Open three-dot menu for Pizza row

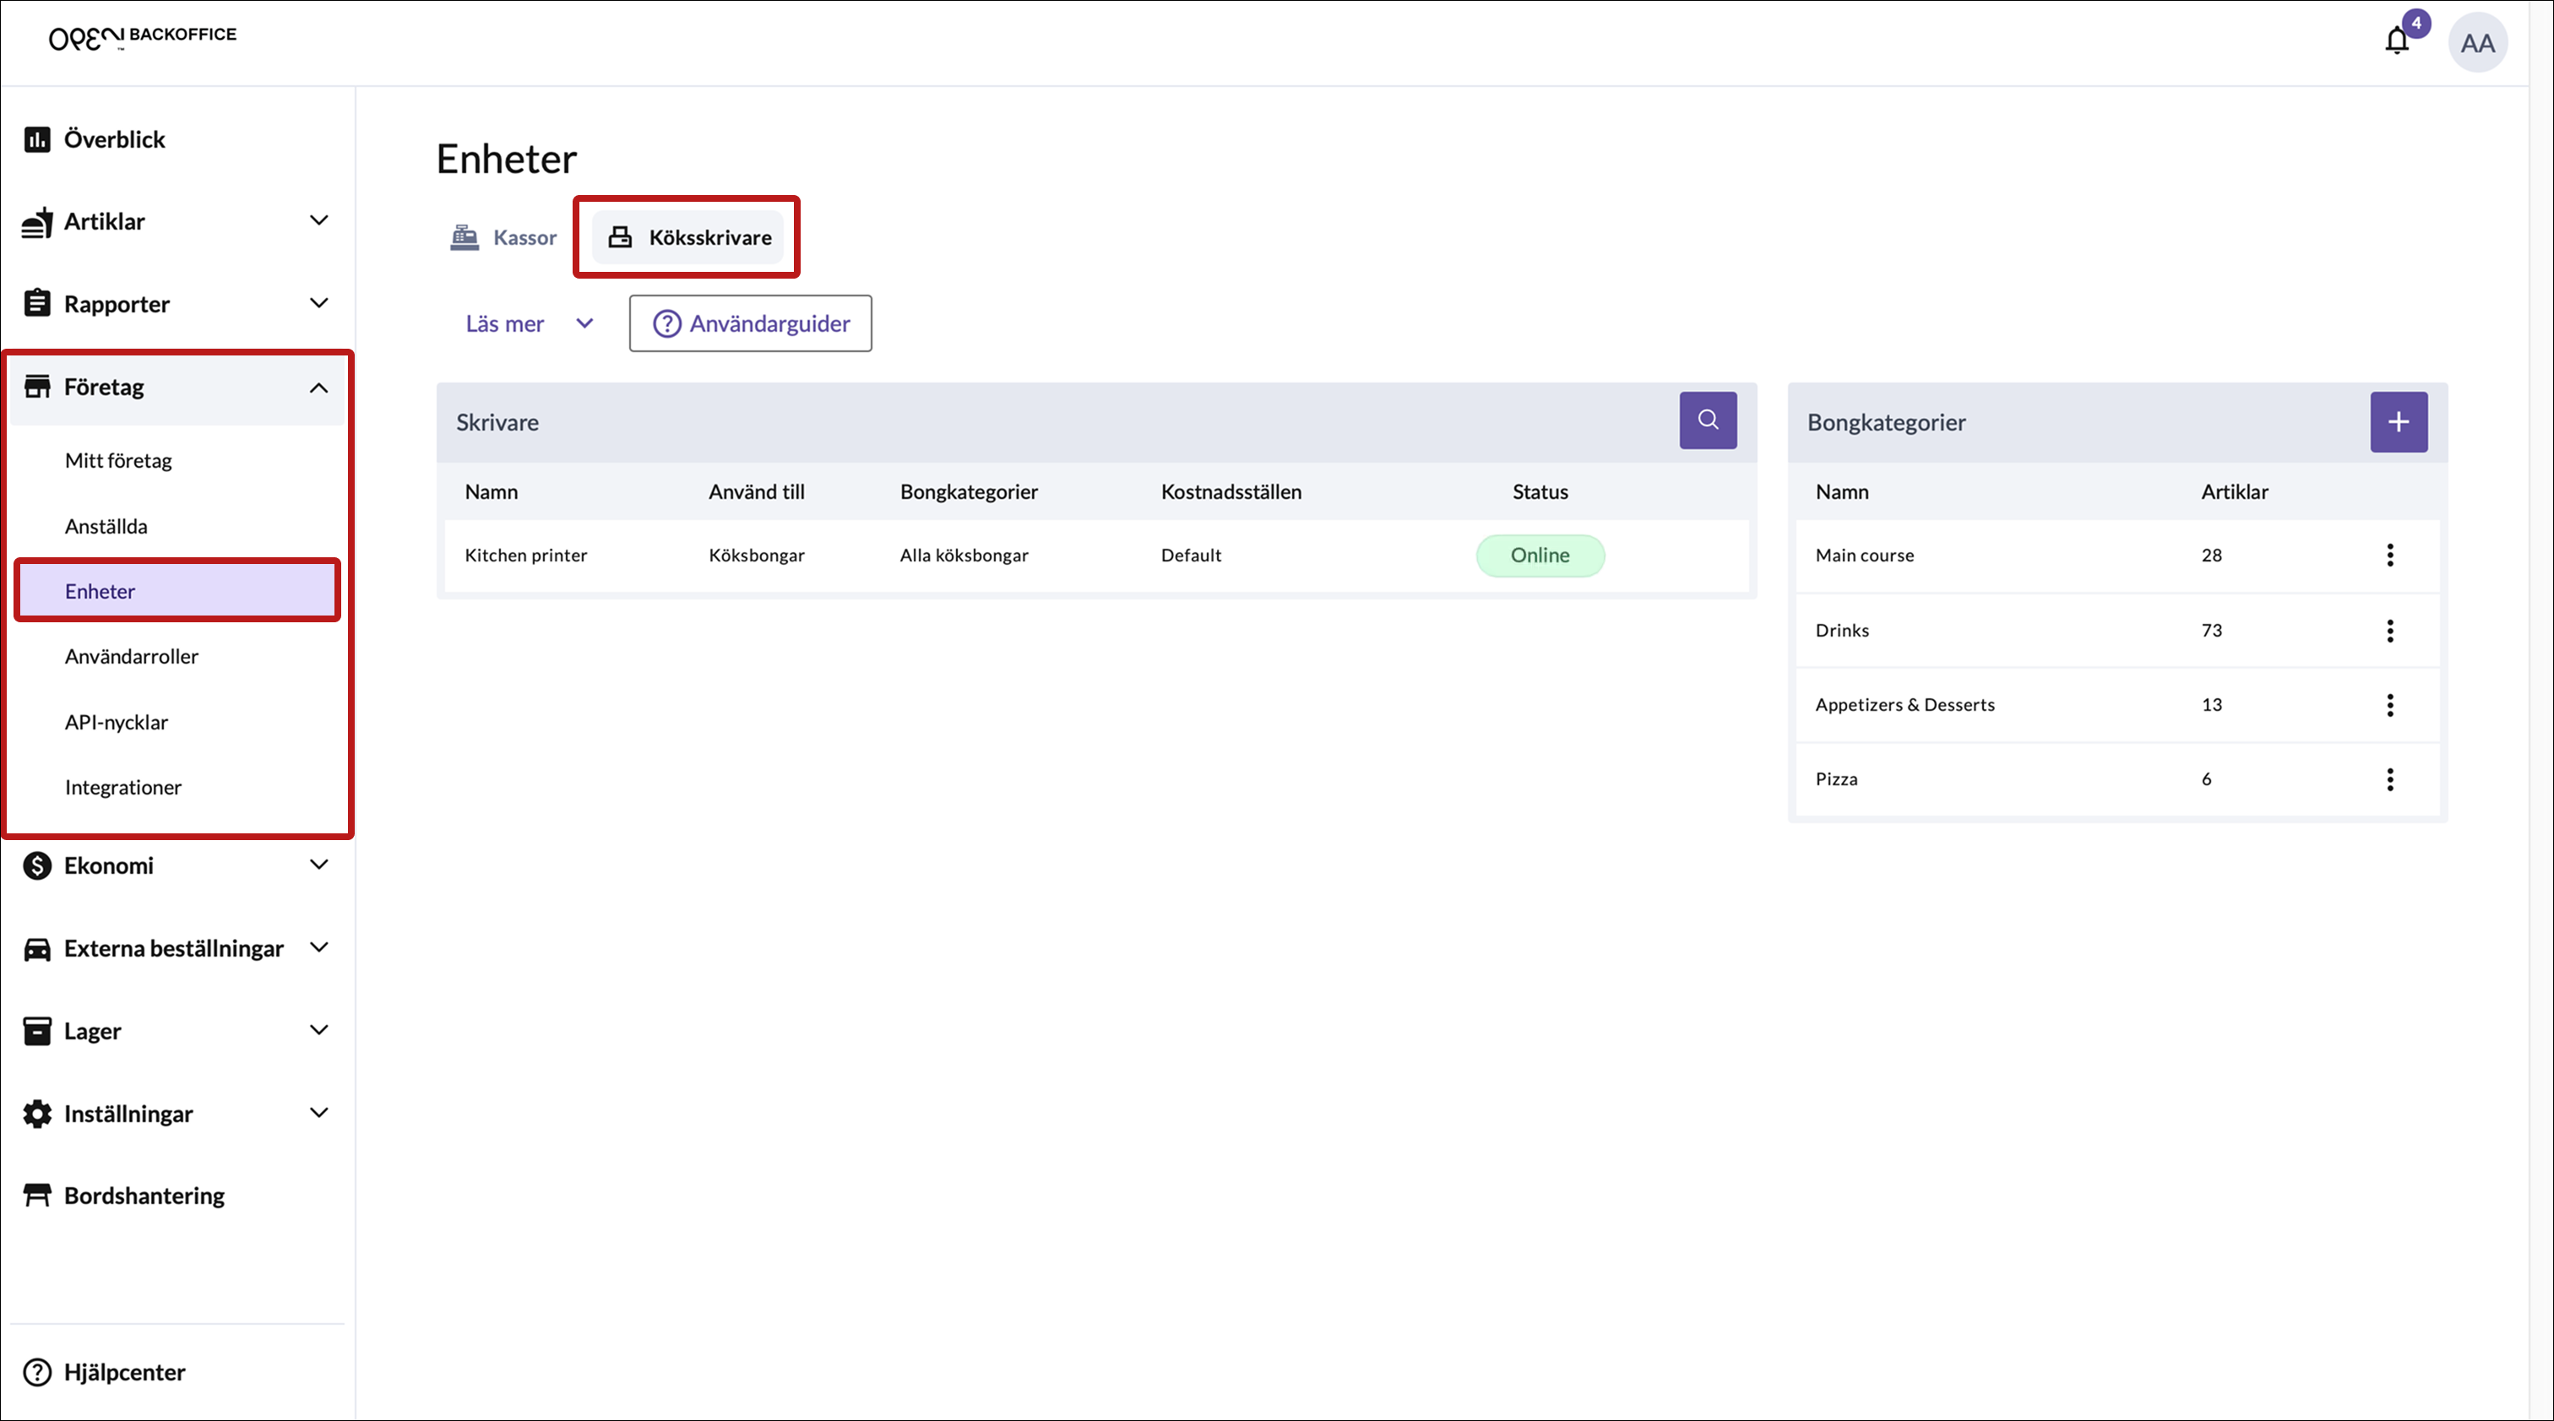pos(2389,778)
